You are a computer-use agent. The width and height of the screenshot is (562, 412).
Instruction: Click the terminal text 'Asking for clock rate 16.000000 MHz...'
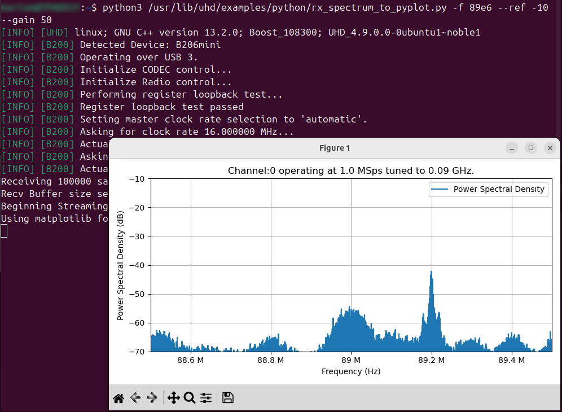click(187, 132)
